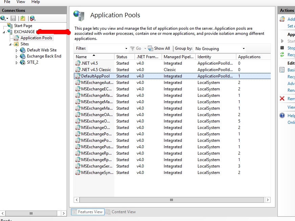This screenshot has width=295, height=221.
Task: Click the pool list scrollbar right arrow
Action: pyautogui.click(x=268, y=200)
